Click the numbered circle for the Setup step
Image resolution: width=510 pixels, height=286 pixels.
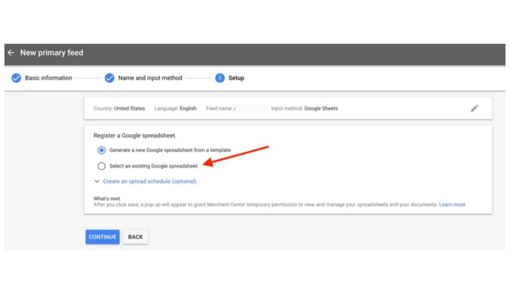tap(220, 78)
